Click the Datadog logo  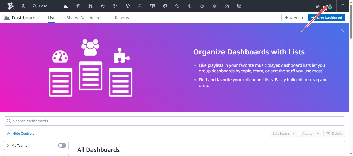click(11, 6)
